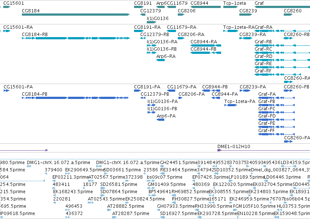This screenshot has height=219, width=310.
Task: Select the CG8944 gene in the top track
Action: coord(205,7)
